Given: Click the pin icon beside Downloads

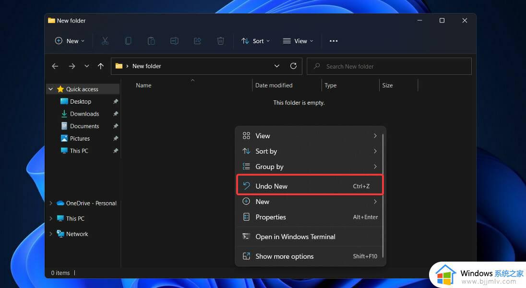Looking at the screenshot, I should coord(115,114).
